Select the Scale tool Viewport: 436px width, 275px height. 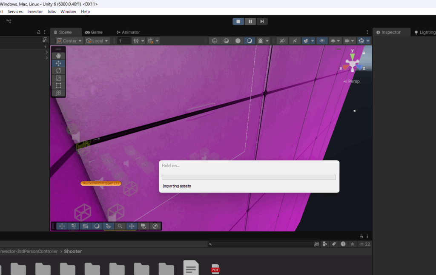tap(58, 78)
